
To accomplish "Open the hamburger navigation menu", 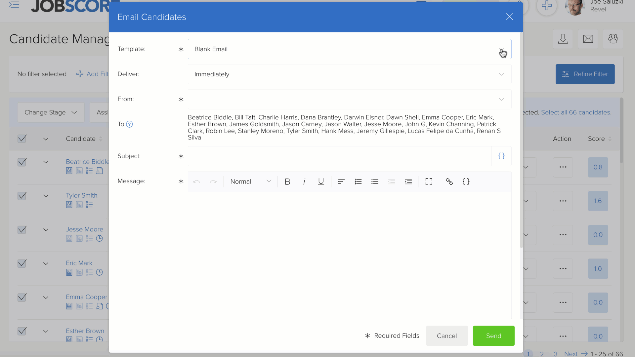I will tap(14, 5).
